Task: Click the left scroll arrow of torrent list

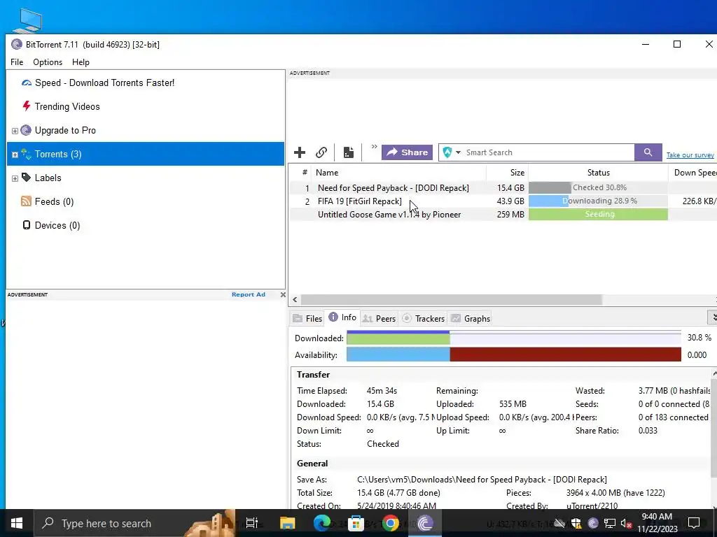Action: pos(295,299)
